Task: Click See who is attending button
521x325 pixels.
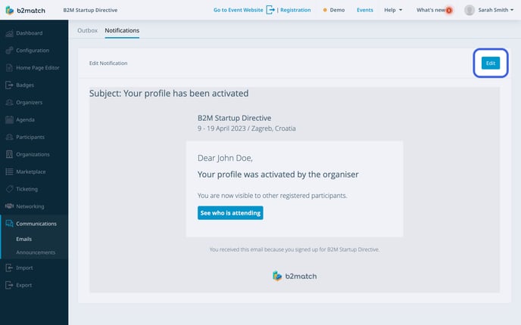Action: [x=230, y=213]
